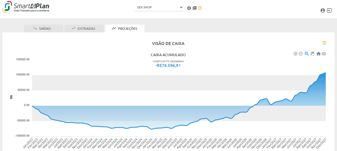
Task: Click the Dez/2027 data point on chart
Action: click(325, 73)
